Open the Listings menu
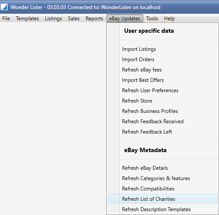Screen dimensions: 219x215 [53, 19]
